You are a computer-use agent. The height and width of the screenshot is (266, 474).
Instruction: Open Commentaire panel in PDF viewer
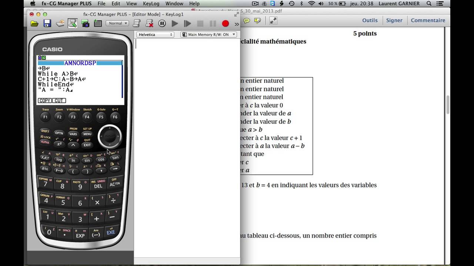point(428,20)
